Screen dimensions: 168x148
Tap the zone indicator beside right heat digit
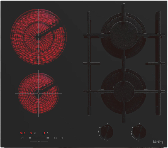[48, 133]
